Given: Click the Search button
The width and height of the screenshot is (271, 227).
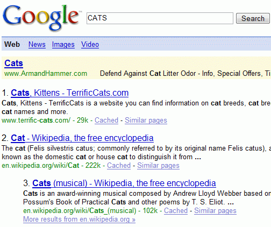Looking at the screenshot, I should tap(253, 18).
